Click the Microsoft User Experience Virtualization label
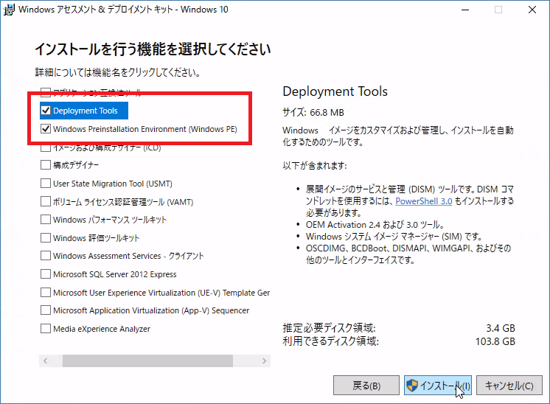This screenshot has height=404, width=550. [x=161, y=293]
